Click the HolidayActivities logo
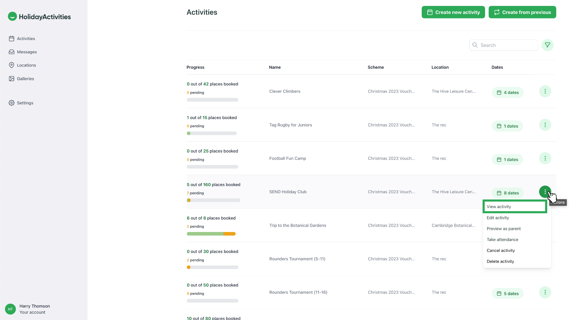Image resolution: width=569 pixels, height=320 pixels. click(x=39, y=17)
